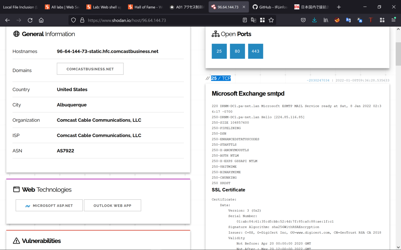The width and height of the screenshot is (401, 250).
Task: Click the -2030247034 hash link
Action: click(318, 81)
